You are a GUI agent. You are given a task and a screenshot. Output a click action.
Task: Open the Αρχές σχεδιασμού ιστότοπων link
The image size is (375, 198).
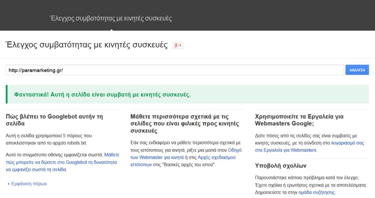(x=183, y=161)
